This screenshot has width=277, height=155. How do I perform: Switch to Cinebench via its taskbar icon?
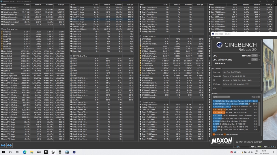[74, 152]
